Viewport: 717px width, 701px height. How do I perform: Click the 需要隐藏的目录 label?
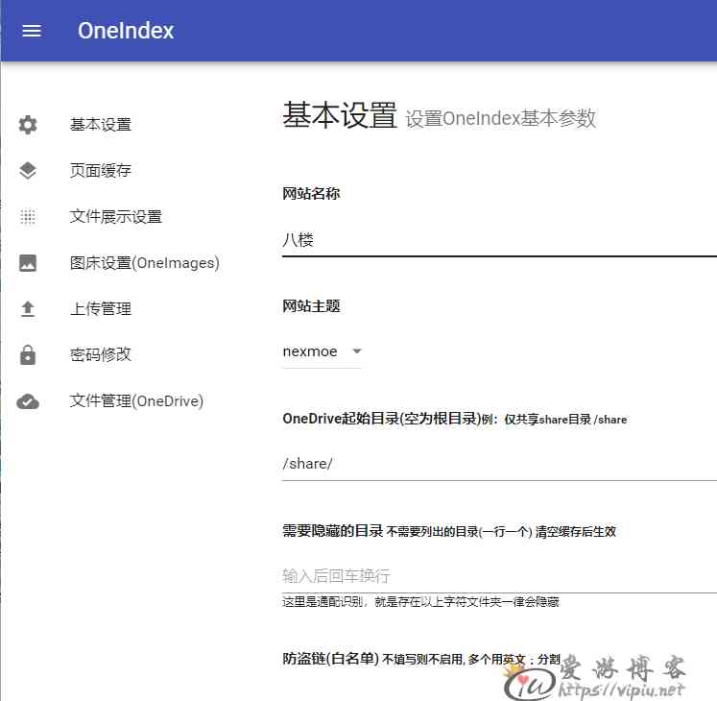coord(332,531)
